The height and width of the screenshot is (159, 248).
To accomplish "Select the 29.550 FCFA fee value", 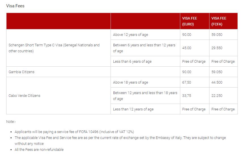I will pos(217,48).
